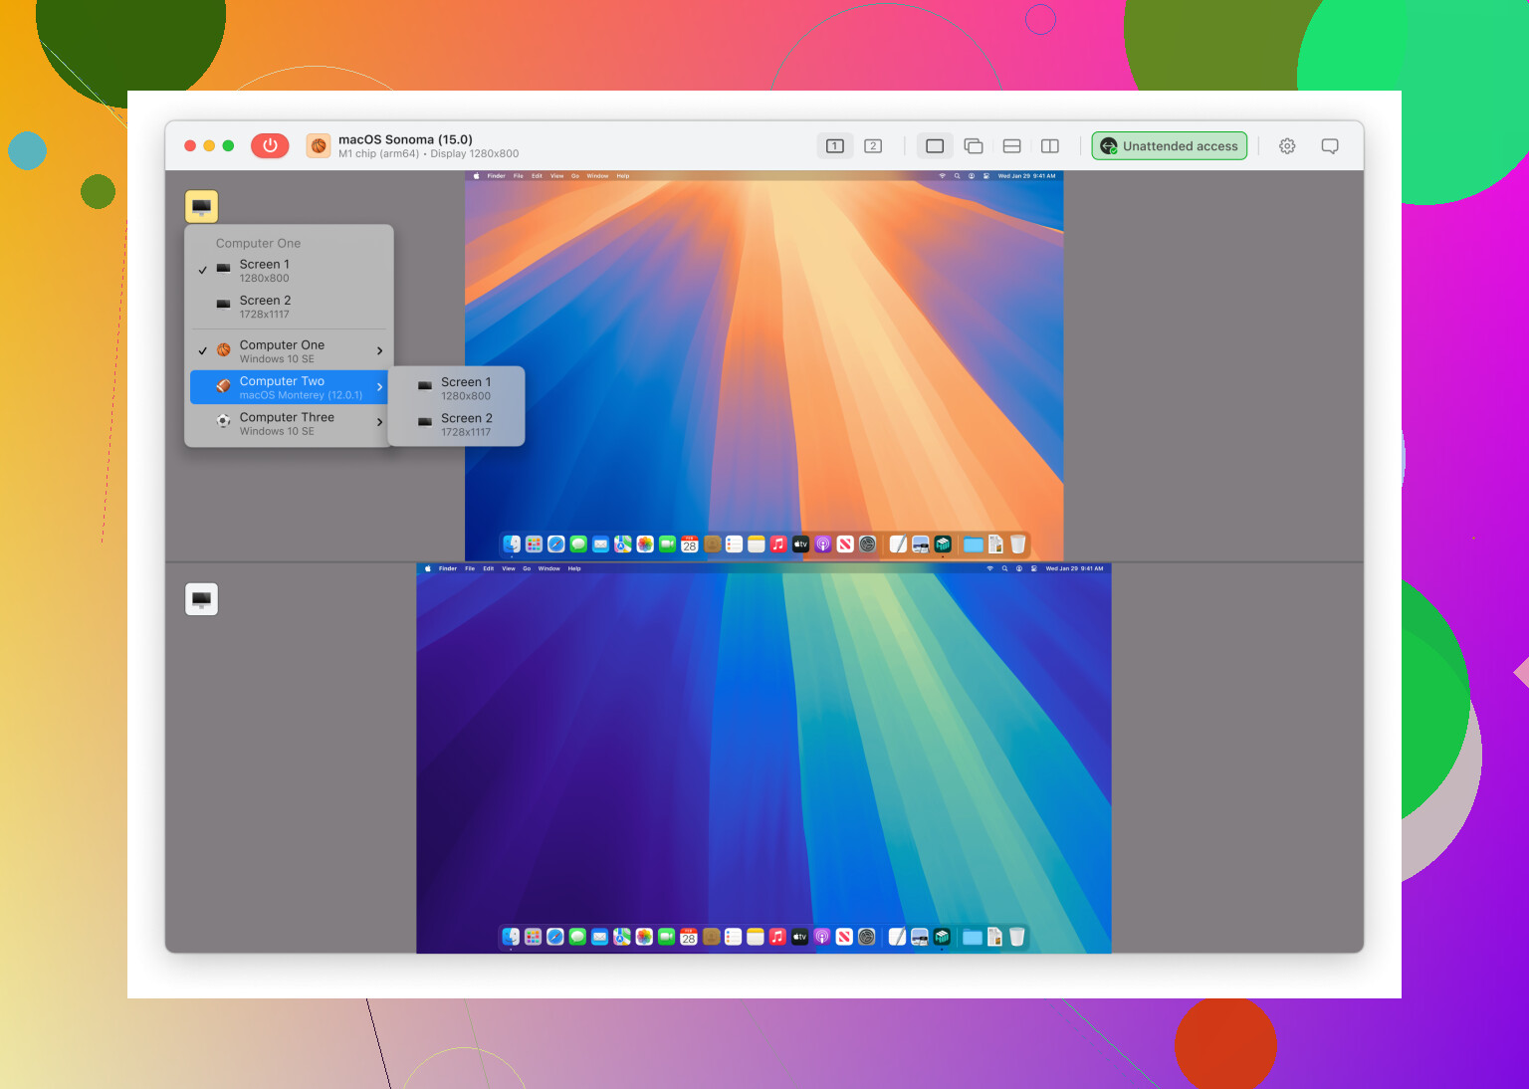Click Spotlight search icon in lower remote menubar
This screenshot has width=1529, height=1089.
[1004, 568]
